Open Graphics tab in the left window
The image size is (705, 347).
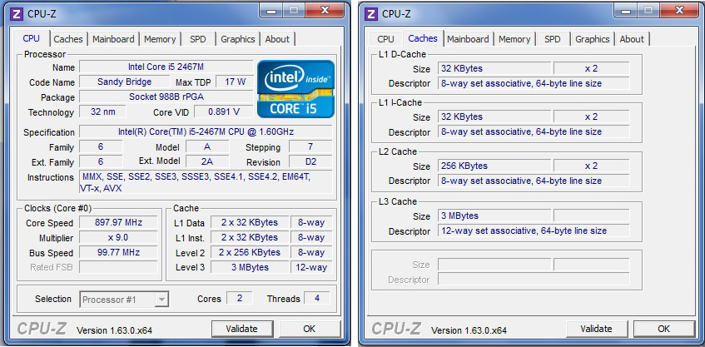coord(238,39)
